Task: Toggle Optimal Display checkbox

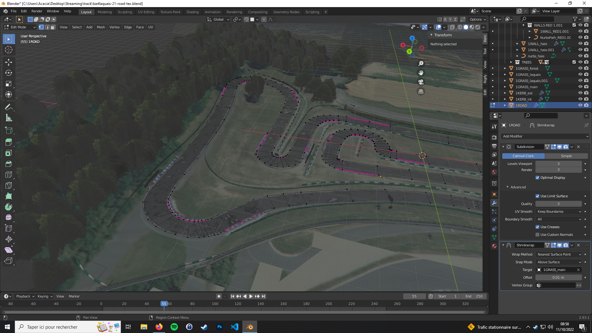Action: tap(537, 178)
